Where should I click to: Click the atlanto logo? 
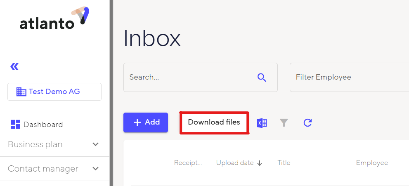click(54, 19)
